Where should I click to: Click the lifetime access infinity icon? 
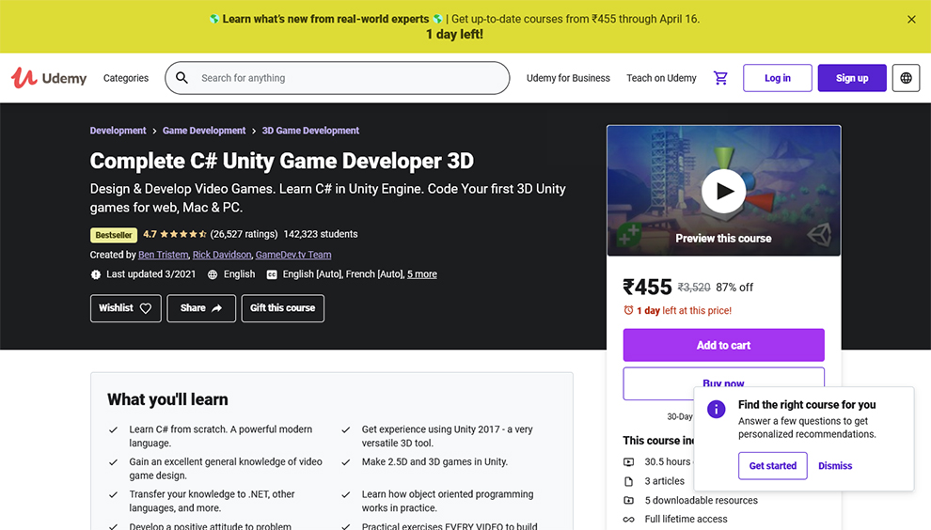pos(628,520)
